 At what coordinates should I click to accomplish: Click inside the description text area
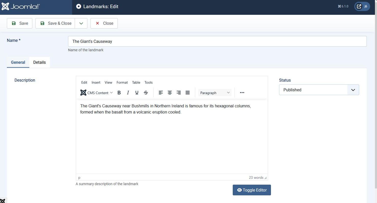(x=172, y=136)
